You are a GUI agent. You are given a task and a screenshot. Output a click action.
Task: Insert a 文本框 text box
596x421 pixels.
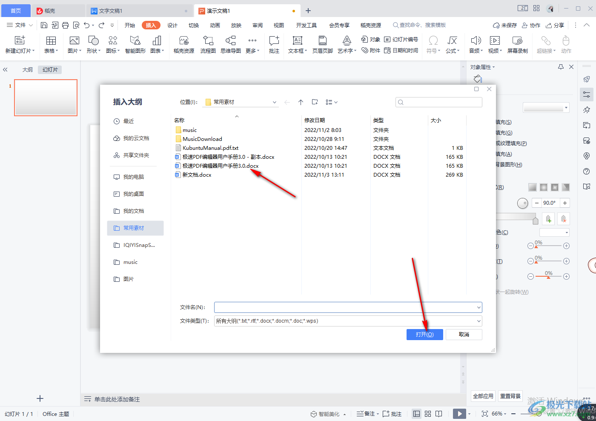pyautogui.click(x=298, y=45)
